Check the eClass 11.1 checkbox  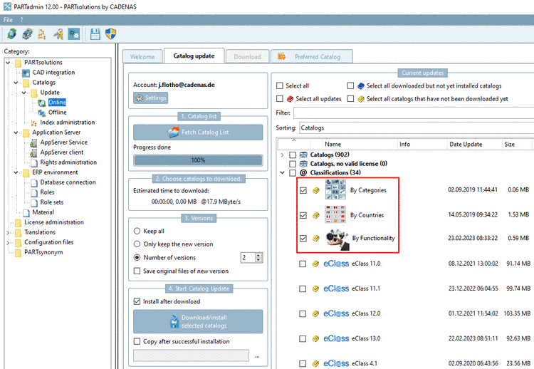(x=303, y=289)
